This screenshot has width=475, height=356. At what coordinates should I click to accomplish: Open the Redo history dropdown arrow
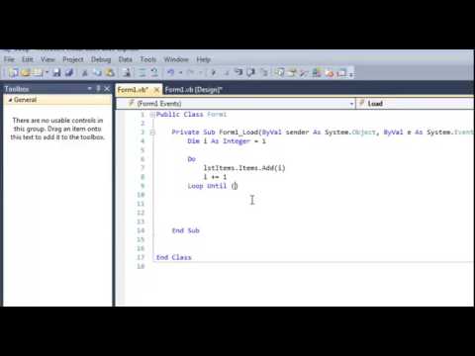(200, 73)
